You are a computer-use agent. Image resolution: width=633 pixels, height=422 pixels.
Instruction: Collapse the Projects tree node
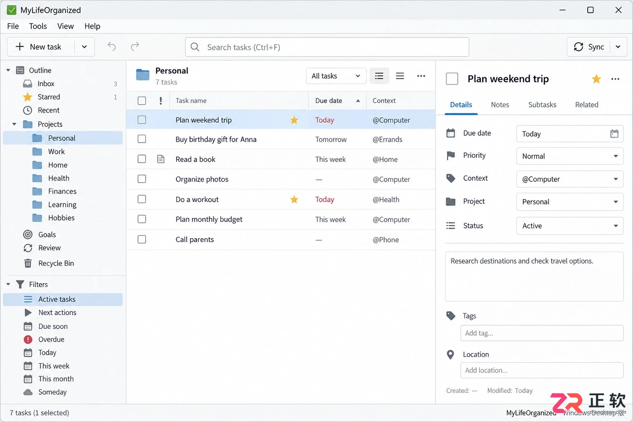click(15, 124)
